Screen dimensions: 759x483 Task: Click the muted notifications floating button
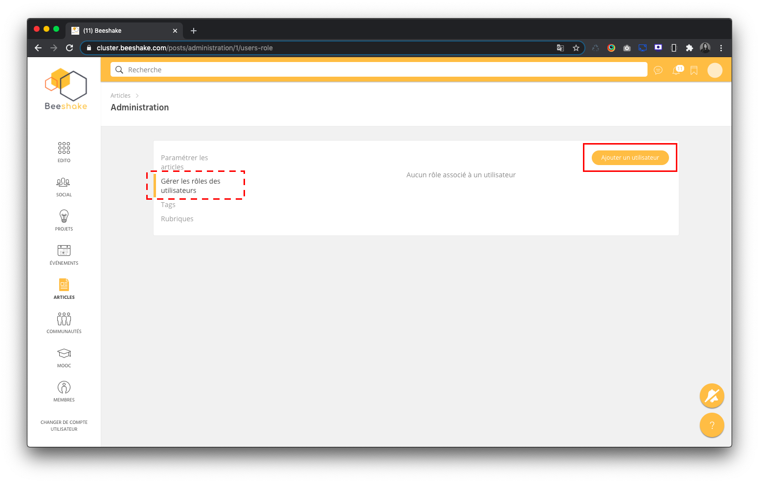pyautogui.click(x=712, y=396)
